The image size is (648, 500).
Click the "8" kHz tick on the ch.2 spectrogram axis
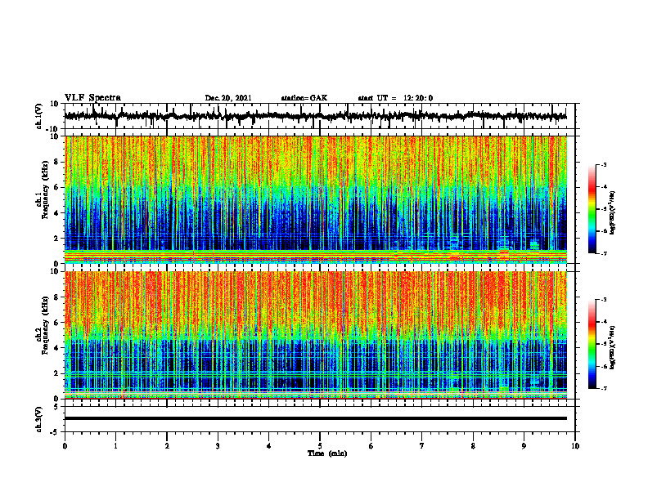[x=56, y=297]
